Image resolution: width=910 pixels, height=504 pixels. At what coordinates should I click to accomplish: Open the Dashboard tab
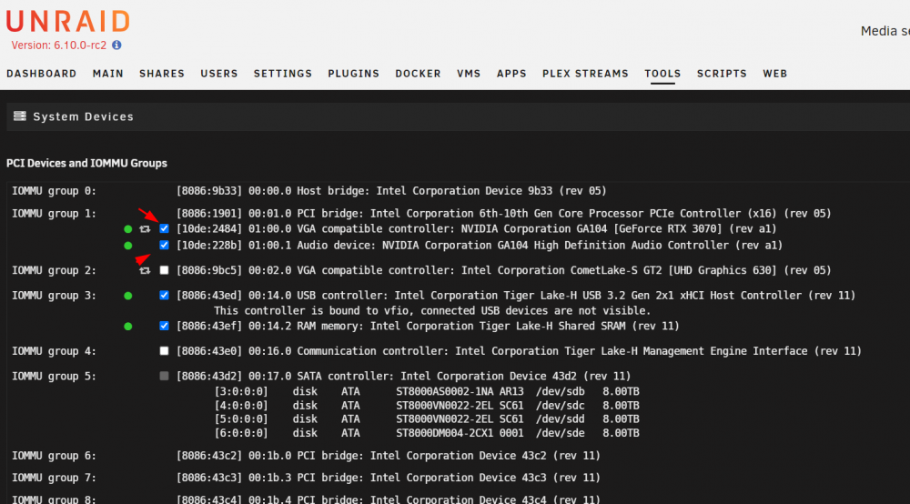pyautogui.click(x=41, y=74)
